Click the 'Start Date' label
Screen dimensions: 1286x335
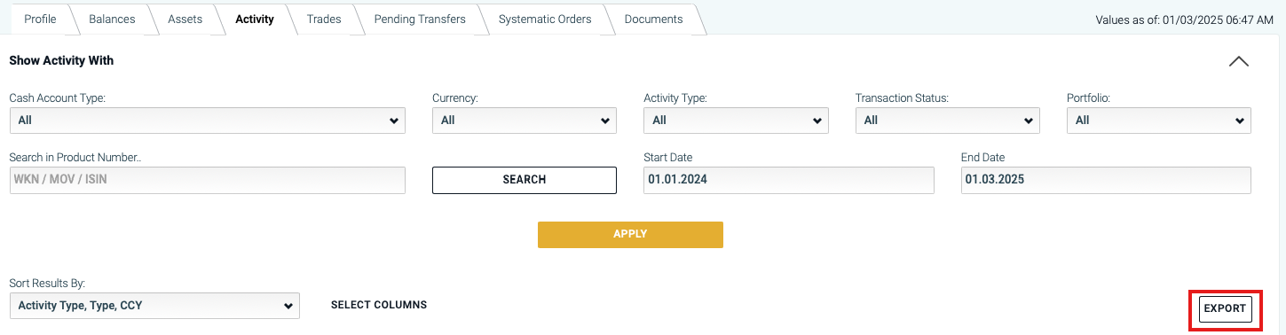point(668,158)
